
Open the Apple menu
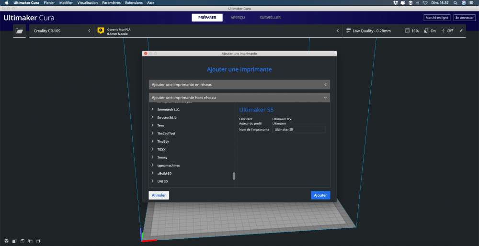click(x=7, y=3)
